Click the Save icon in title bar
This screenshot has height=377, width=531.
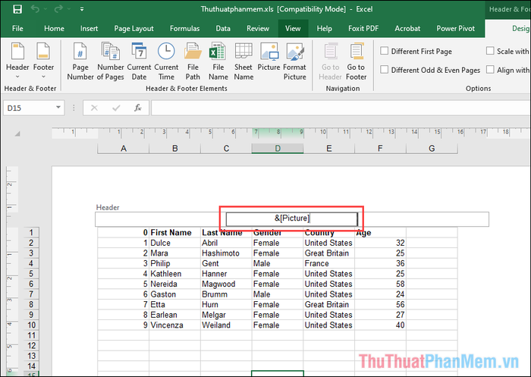click(17, 9)
